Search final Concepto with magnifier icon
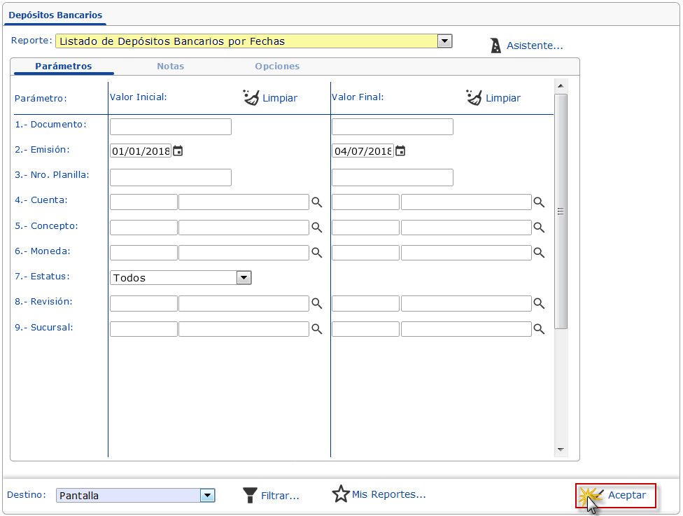Screen dimensions: 683x516 coord(539,228)
